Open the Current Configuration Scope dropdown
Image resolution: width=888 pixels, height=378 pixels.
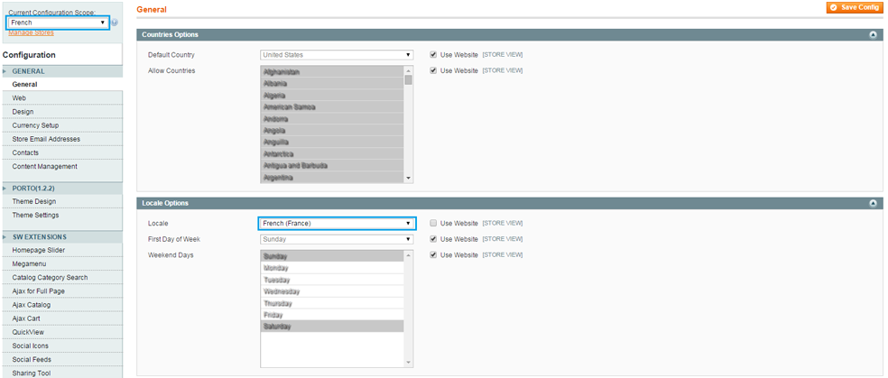pos(58,23)
